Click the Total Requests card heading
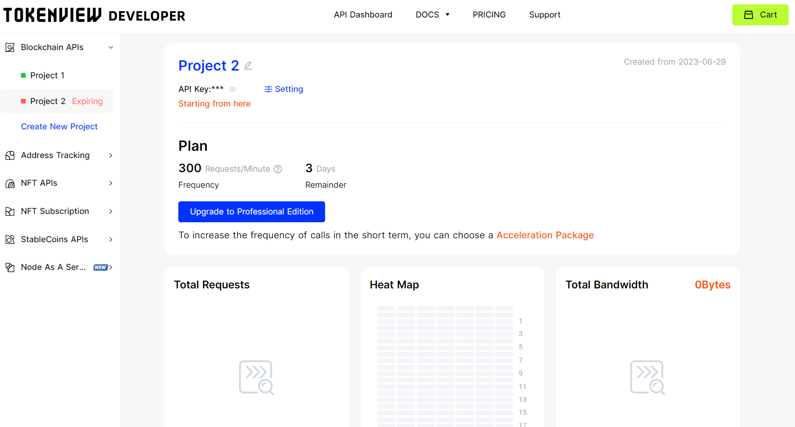Viewport: 795px width, 427px height. [x=212, y=285]
